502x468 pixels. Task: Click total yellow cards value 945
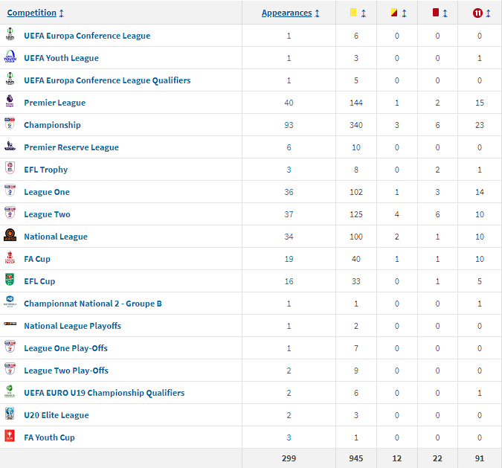(x=356, y=458)
